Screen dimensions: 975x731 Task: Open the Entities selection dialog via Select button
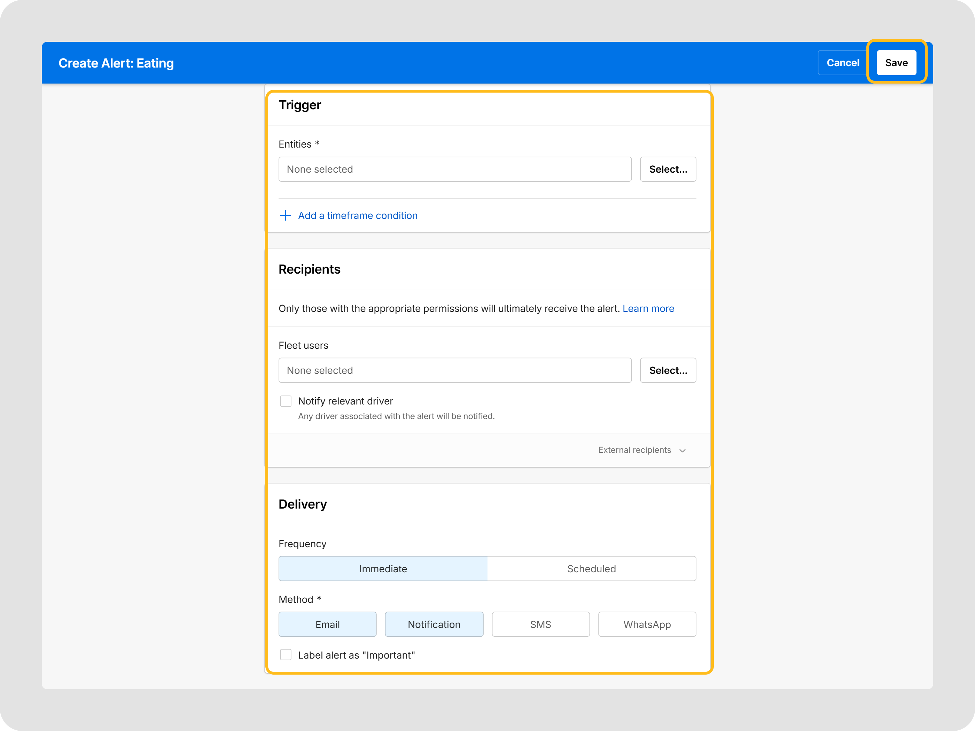click(x=668, y=169)
